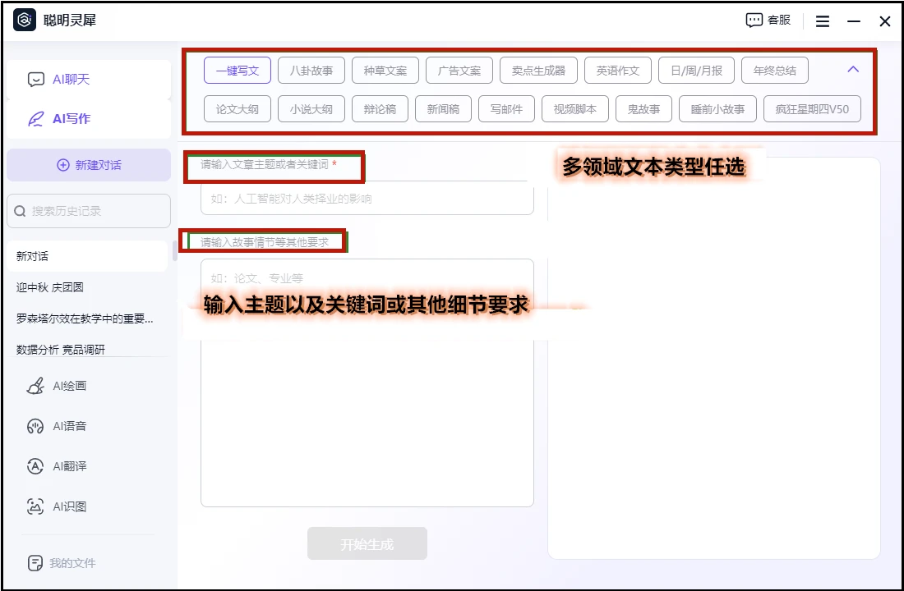Select the 卖点生成器 template tab

(x=538, y=71)
